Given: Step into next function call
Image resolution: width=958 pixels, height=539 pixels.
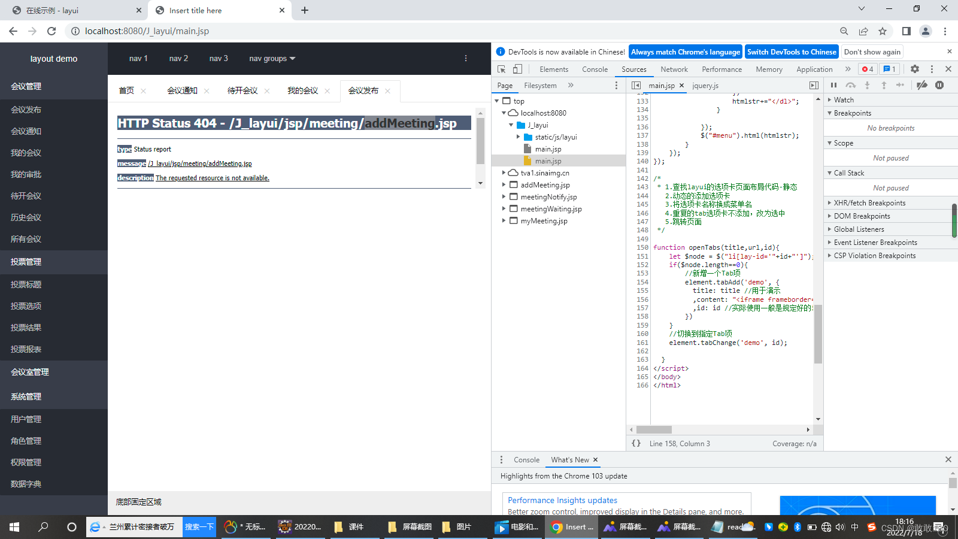Looking at the screenshot, I should (x=867, y=85).
